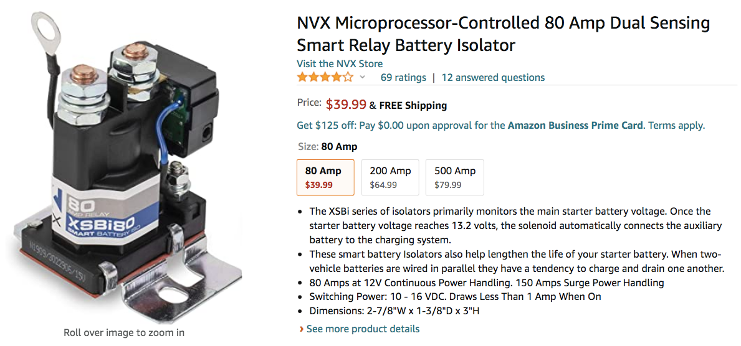741x346 pixels.
Task: Click See more product details
Action: click(363, 329)
